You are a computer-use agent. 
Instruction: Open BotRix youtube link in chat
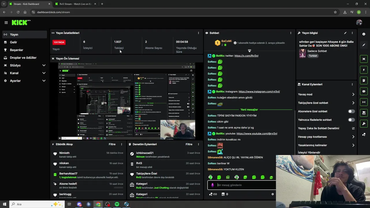click(257, 133)
